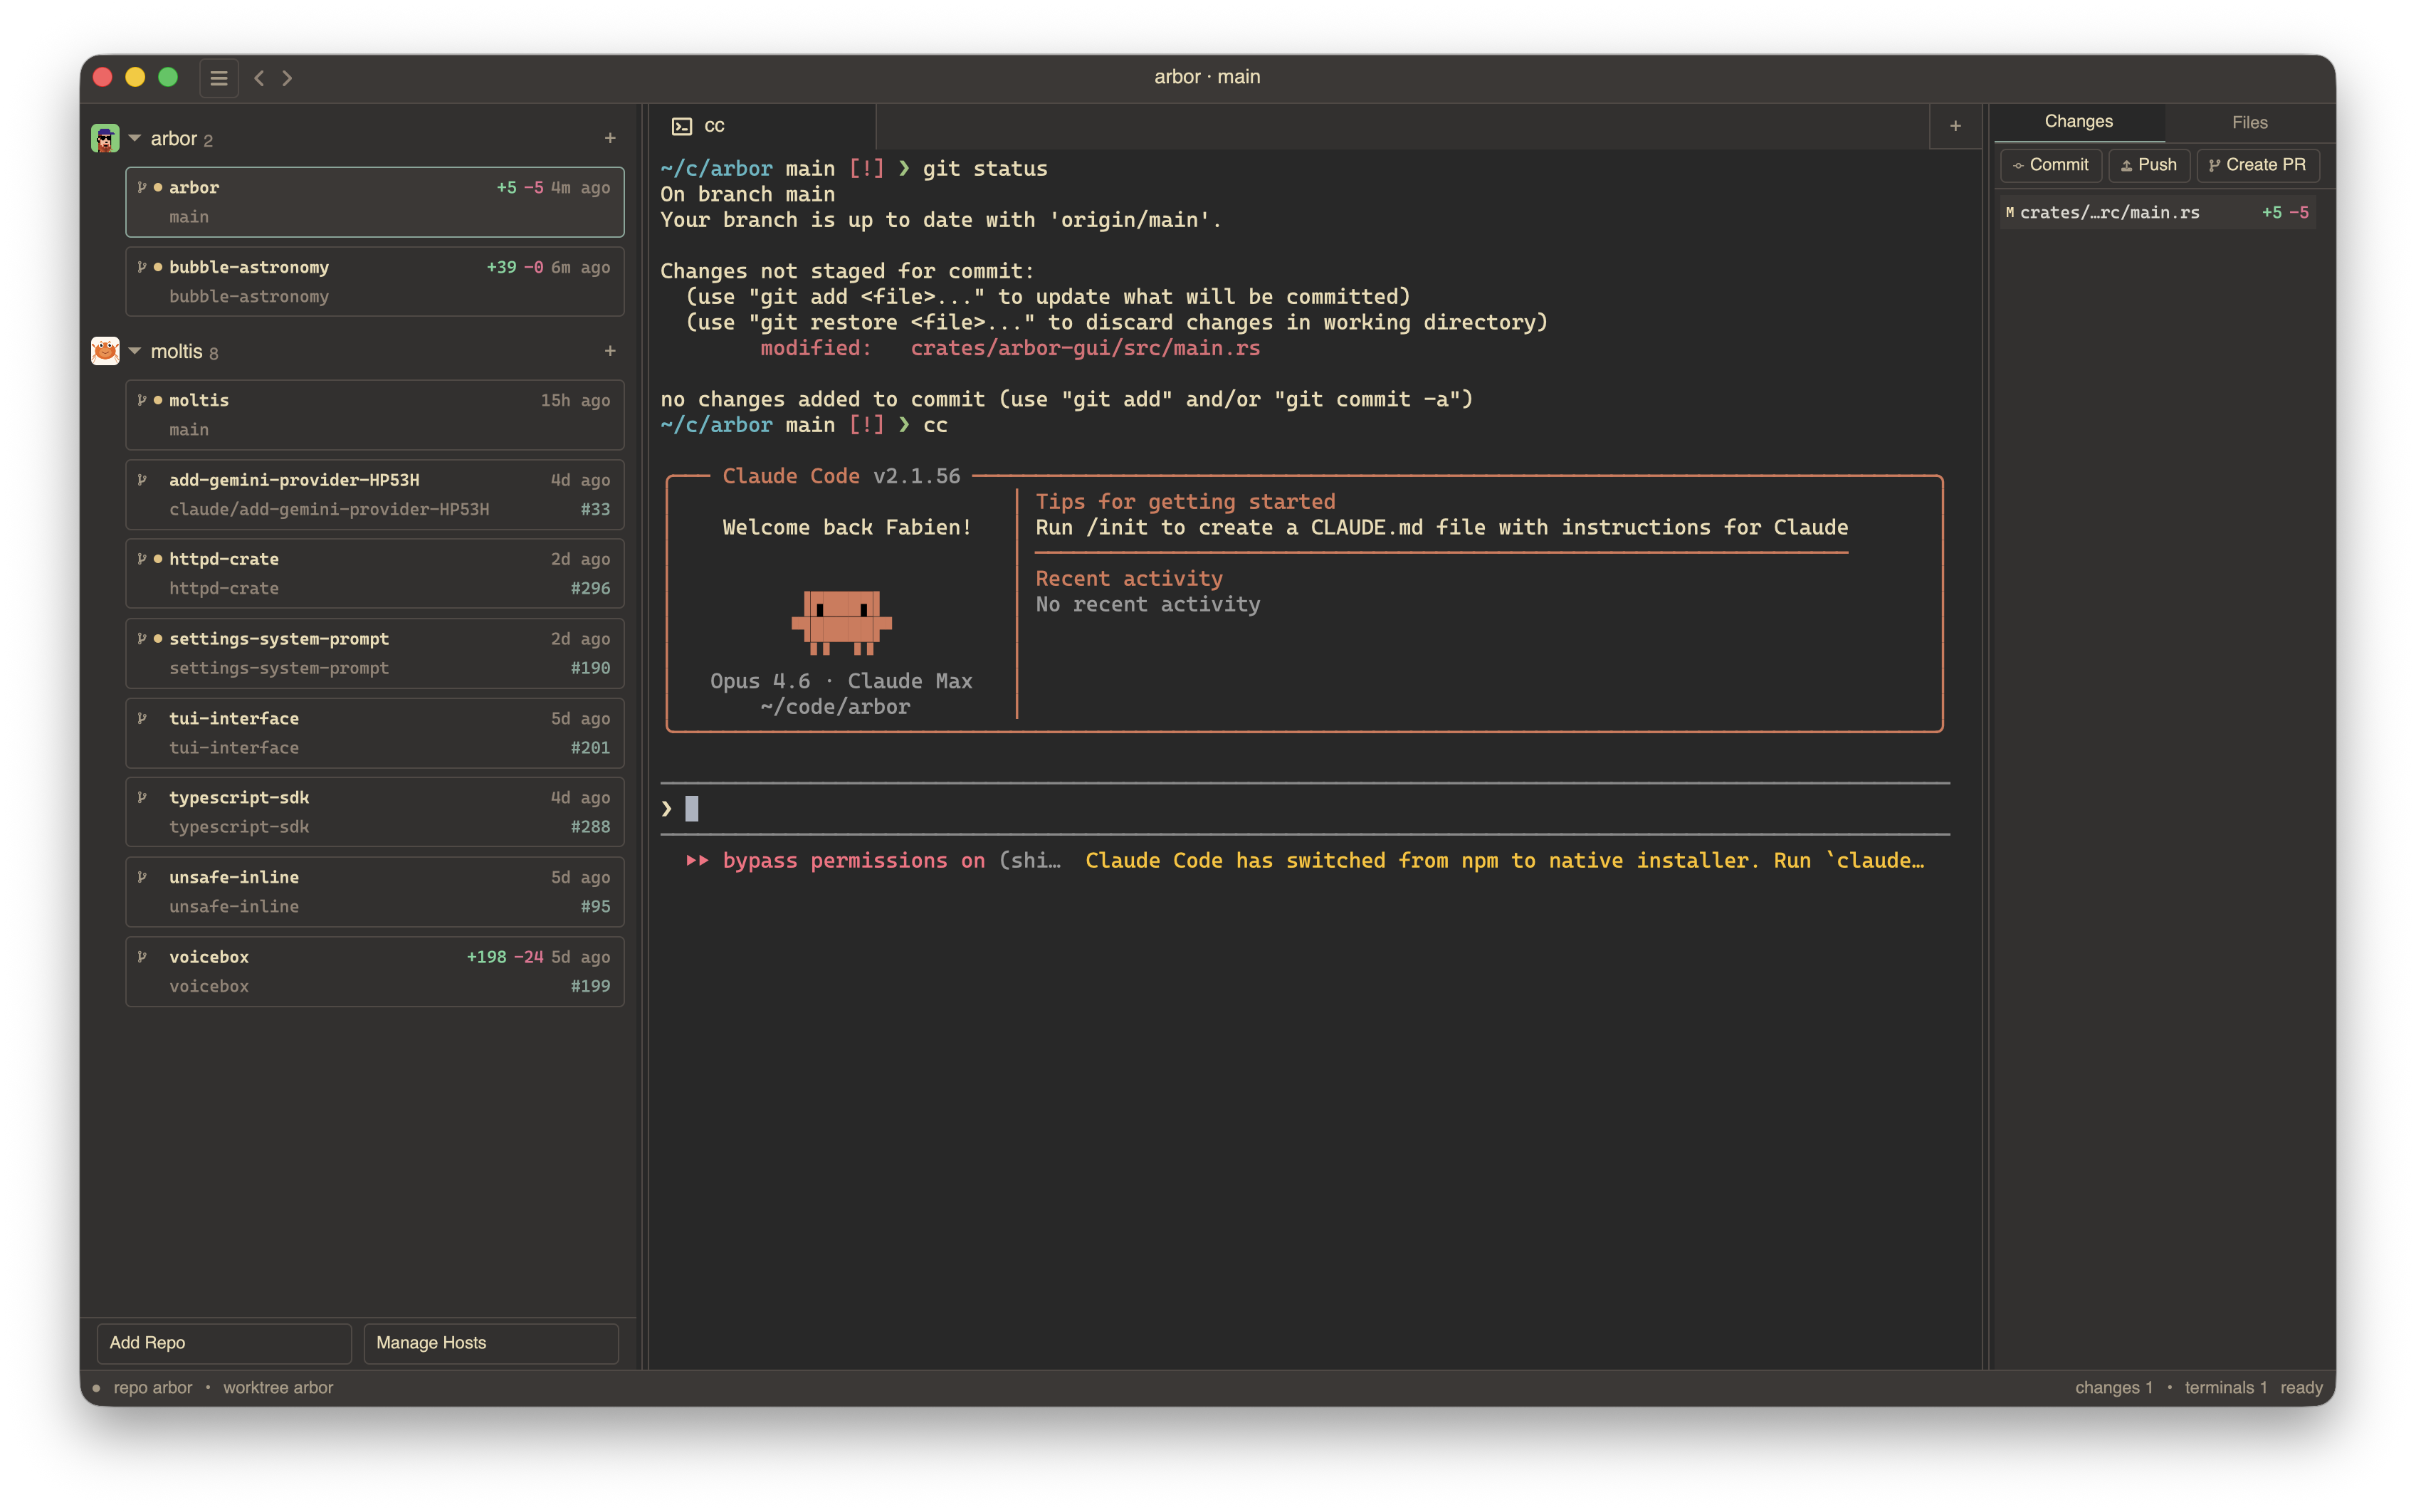
Task: Click the Commit button
Action: tap(2050, 165)
